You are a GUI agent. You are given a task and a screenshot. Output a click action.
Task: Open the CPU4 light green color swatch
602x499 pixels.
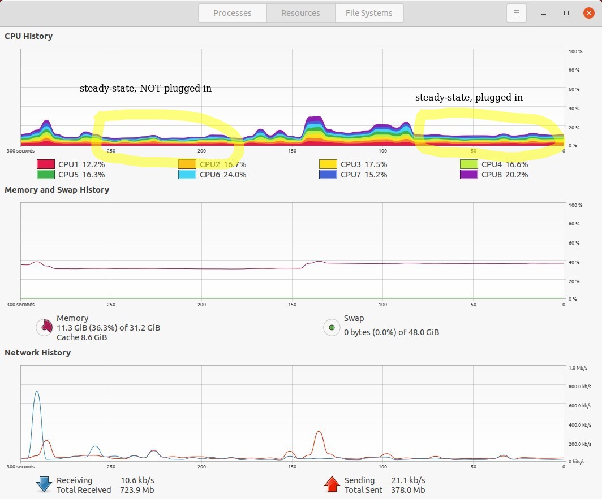click(468, 164)
